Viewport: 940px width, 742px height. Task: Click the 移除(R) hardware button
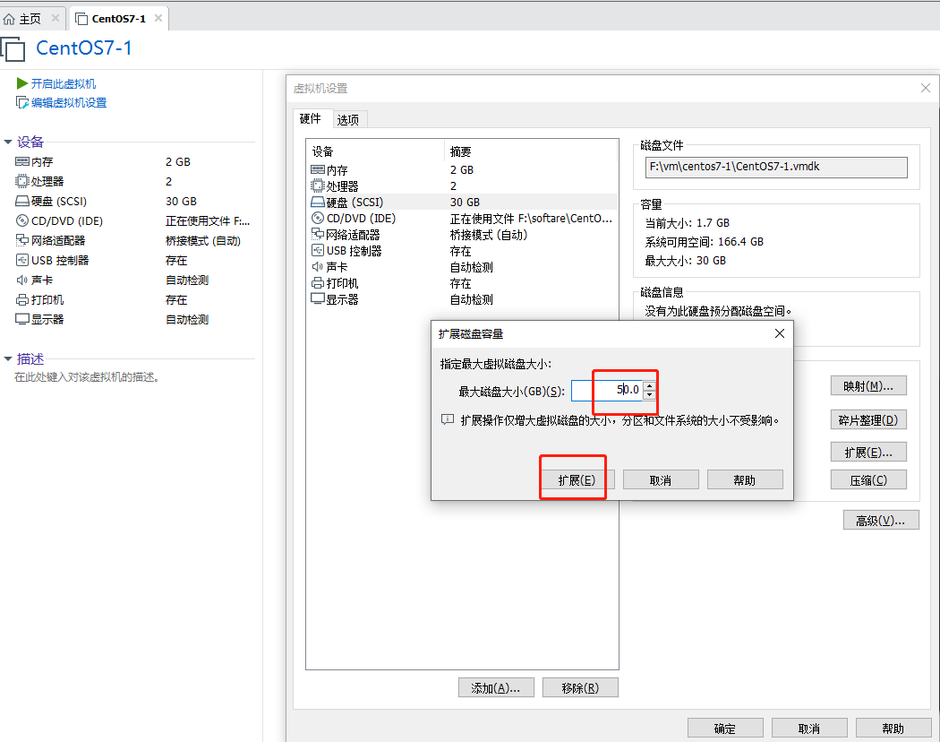pos(580,688)
